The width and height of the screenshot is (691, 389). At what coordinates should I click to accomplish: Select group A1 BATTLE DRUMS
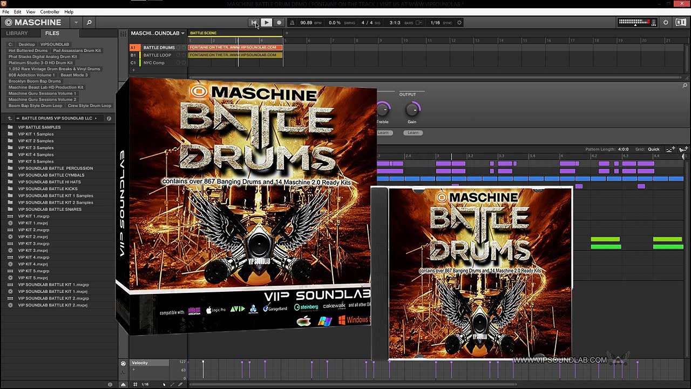(159, 48)
